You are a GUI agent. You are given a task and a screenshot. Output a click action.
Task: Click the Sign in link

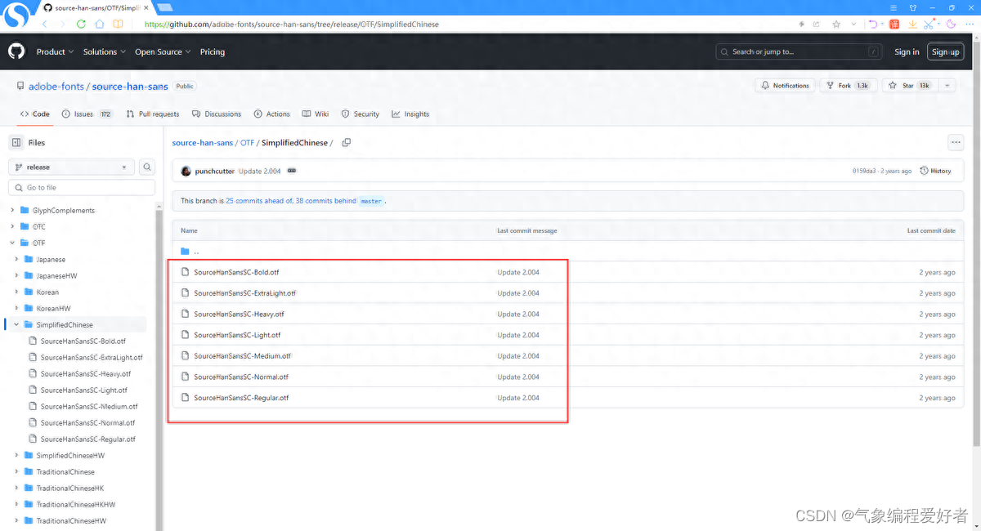(x=907, y=51)
